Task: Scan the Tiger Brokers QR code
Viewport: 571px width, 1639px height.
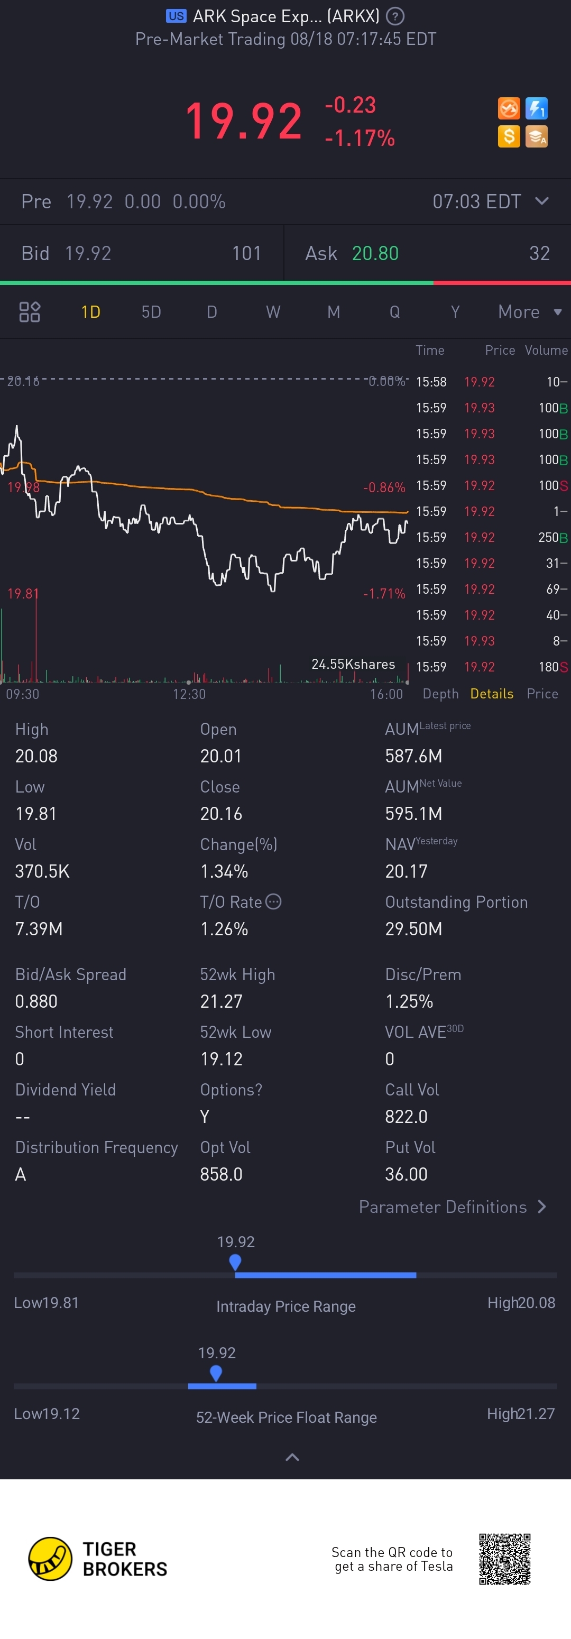Action: coord(505,1559)
